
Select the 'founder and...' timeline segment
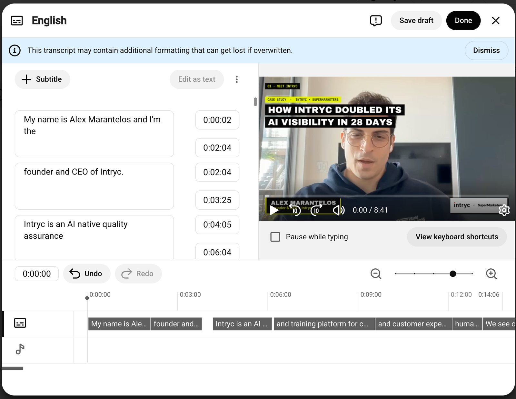176,324
